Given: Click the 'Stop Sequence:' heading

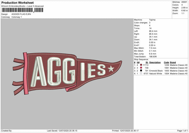Looking at the screenshot, I should coord(141,60).
